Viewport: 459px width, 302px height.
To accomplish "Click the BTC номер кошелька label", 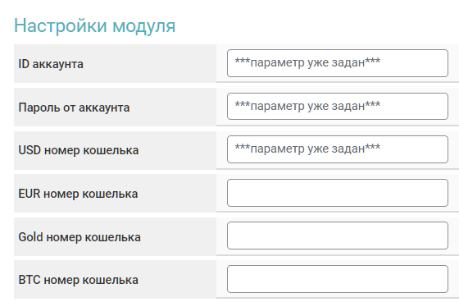I will 78,280.
